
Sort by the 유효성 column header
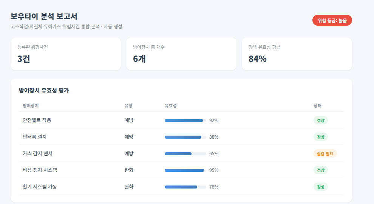coord(170,106)
